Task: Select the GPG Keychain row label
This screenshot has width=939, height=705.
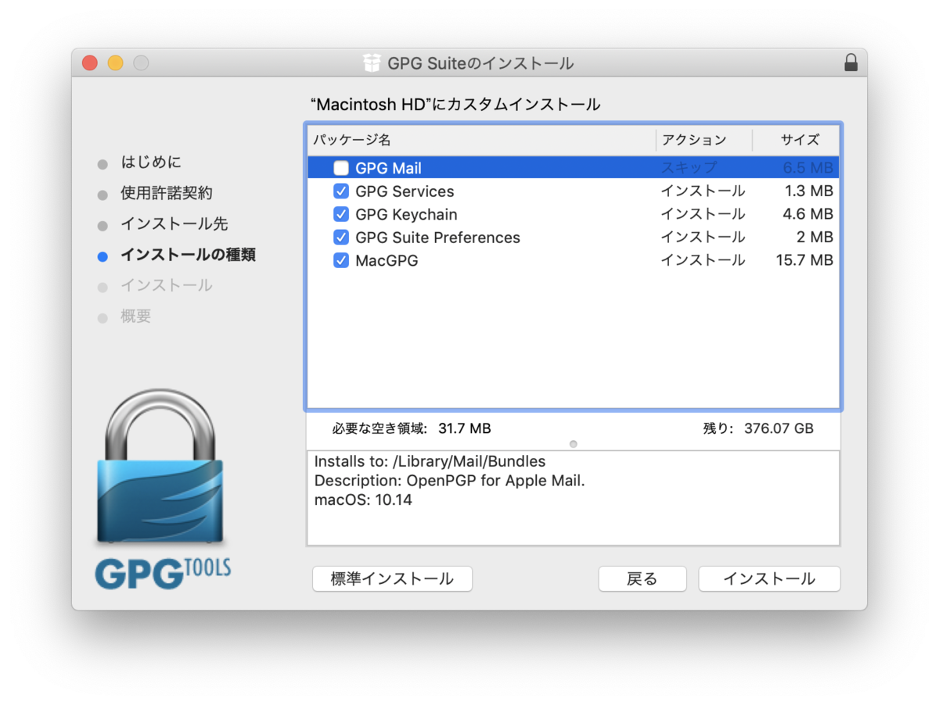Action: tap(406, 214)
